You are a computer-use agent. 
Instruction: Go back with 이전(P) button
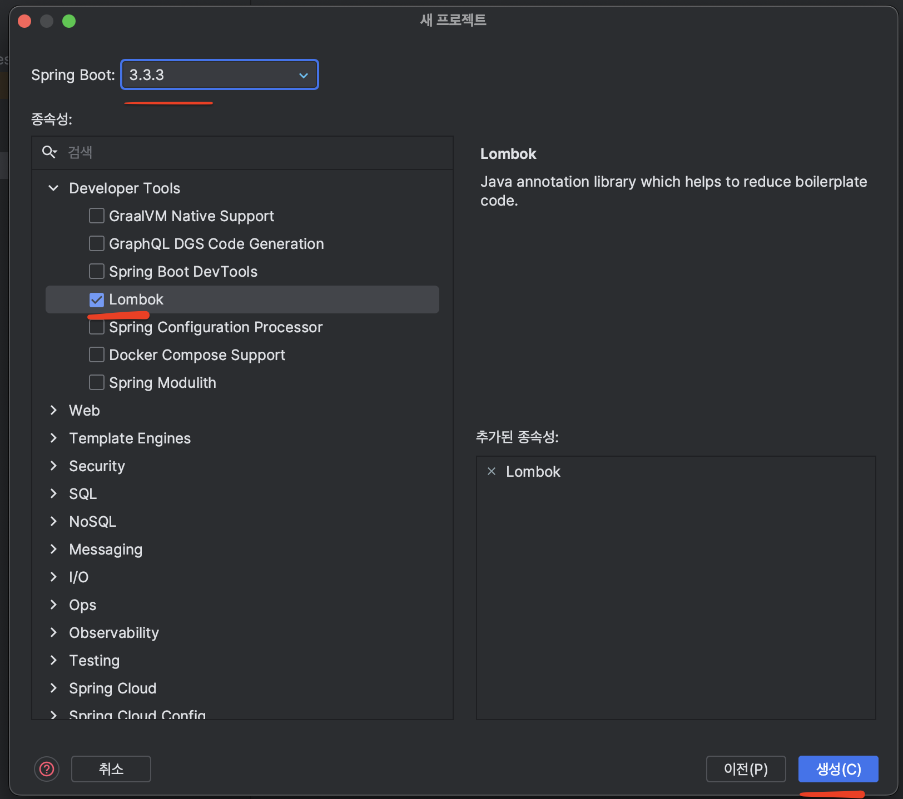click(x=746, y=769)
